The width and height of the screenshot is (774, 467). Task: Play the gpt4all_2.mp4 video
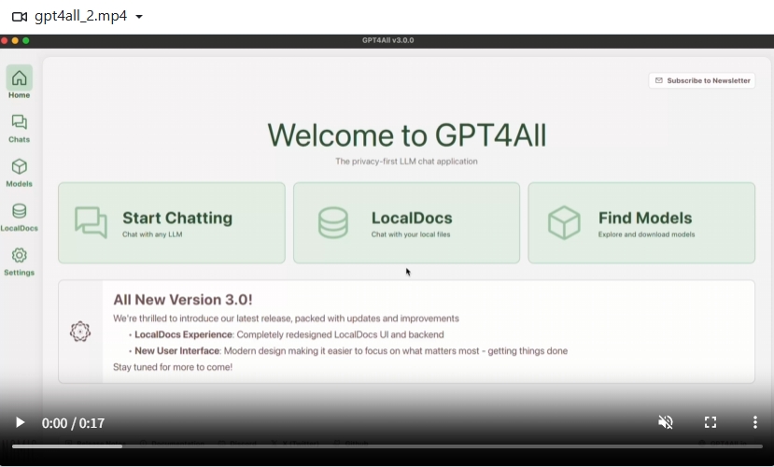pos(20,422)
